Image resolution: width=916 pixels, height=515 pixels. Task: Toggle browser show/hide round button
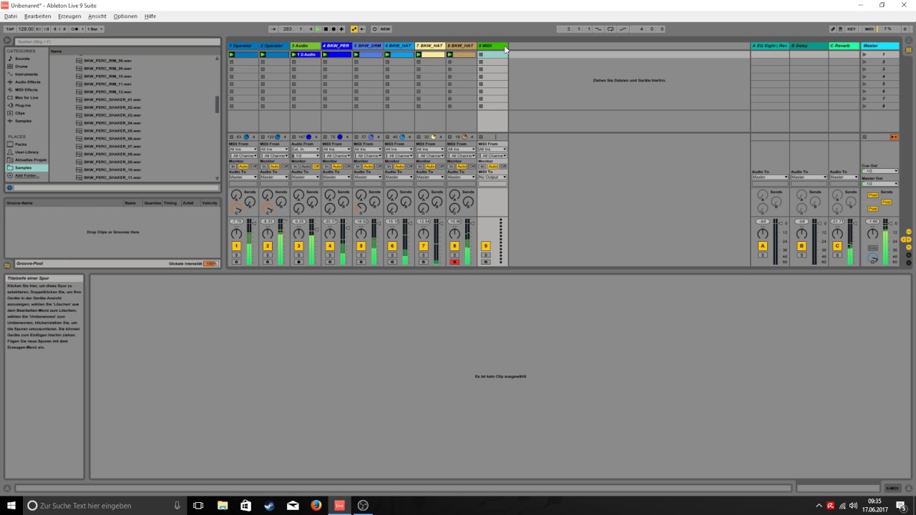click(x=8, y=41)
